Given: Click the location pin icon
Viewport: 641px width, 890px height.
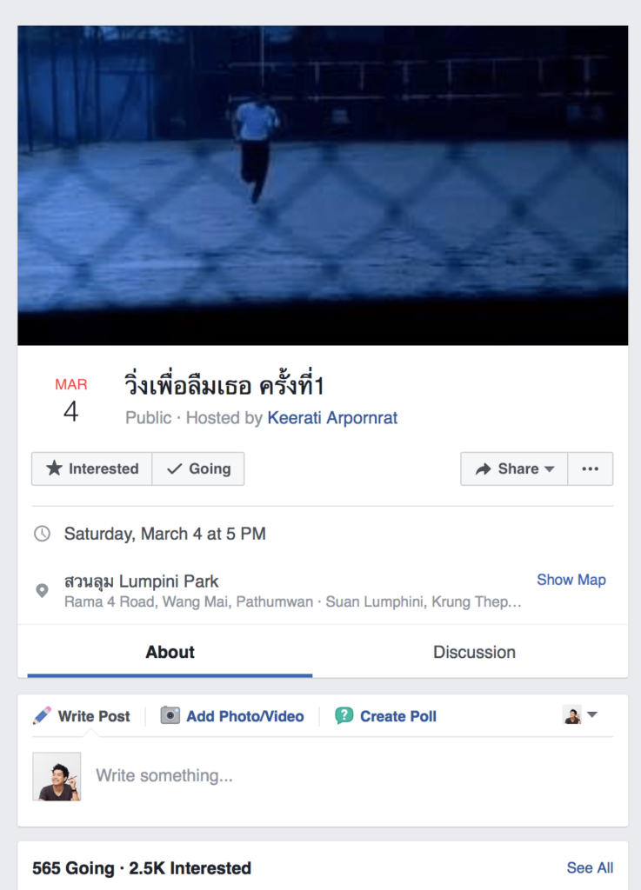Looking at the screenshot, I should (x=42, y=590).
